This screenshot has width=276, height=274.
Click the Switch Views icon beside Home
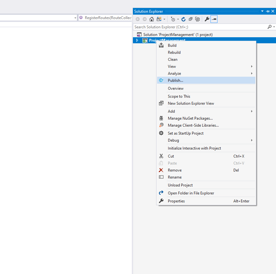pyautogui.click(x=159, y=19)
